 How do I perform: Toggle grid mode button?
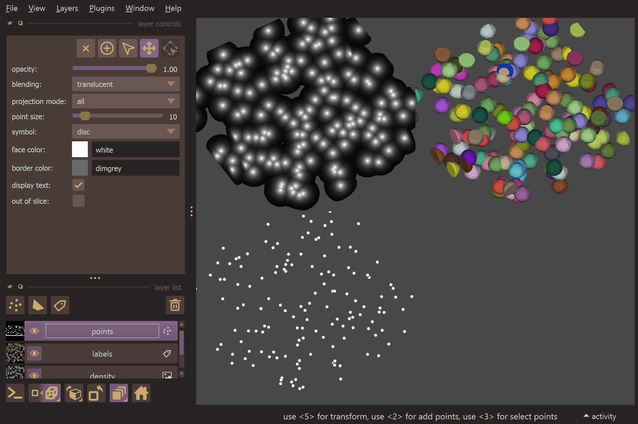(119, 393)
